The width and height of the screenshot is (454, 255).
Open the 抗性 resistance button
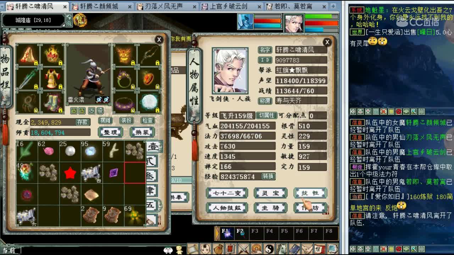click(310, 193)
